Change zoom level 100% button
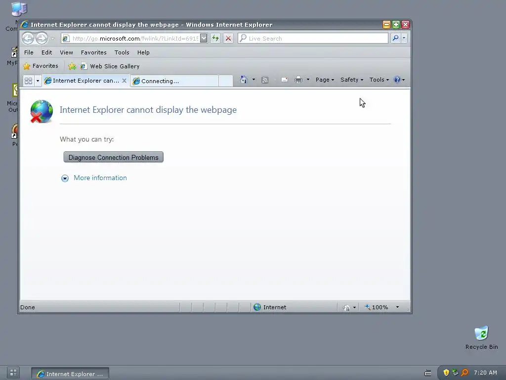 pyautogui.click(x=376, y=307)
